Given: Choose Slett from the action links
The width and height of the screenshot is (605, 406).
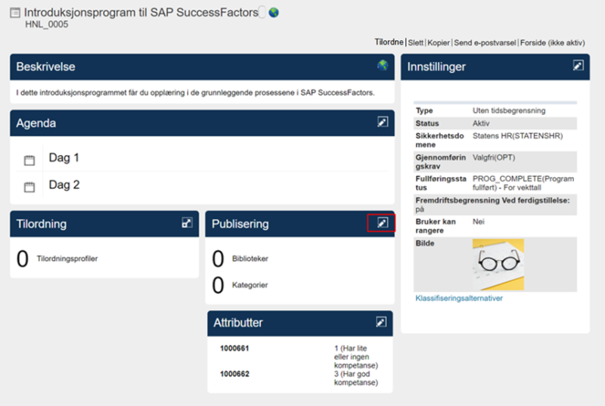Looking at the screenshot, I should (415, 42).
